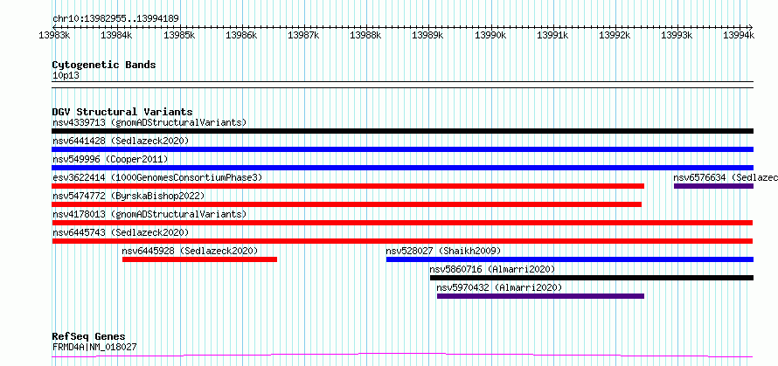Click the magenta FRMD4A gene track line

tap(402, 356)
